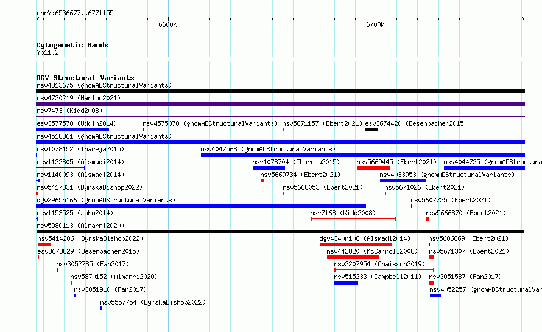
Task: Select the small red nsv5669734 marker
Action: click(x=262, y=181)
